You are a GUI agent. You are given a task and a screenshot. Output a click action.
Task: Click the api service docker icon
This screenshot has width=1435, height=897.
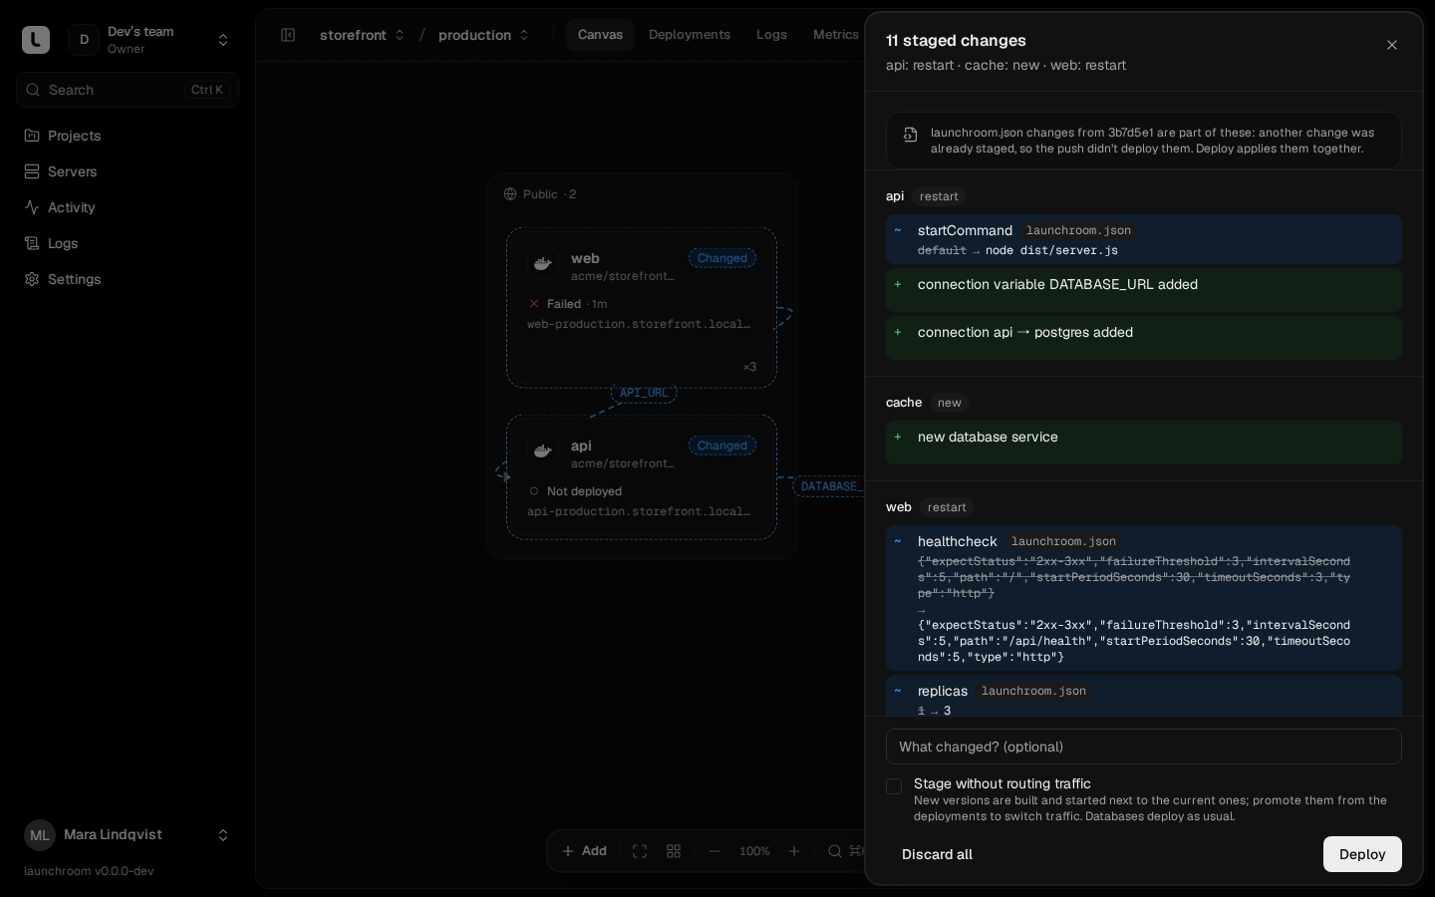point(543,451)
